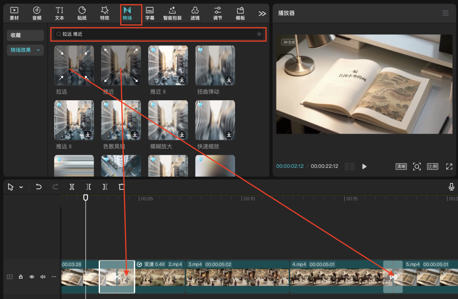Open the 特效 effects tab
The width and height of the screenshot is (458, 299).
tap(105, 13)
